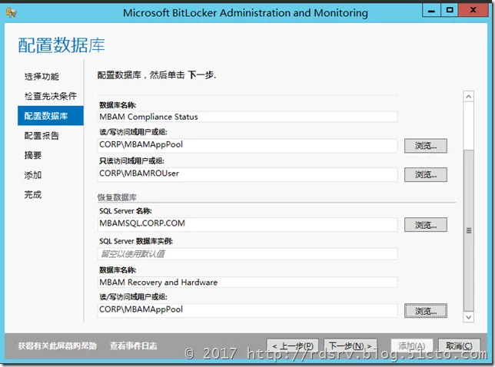Click the MBAM Recovery and Hardware name field

(x=247, y=283)
